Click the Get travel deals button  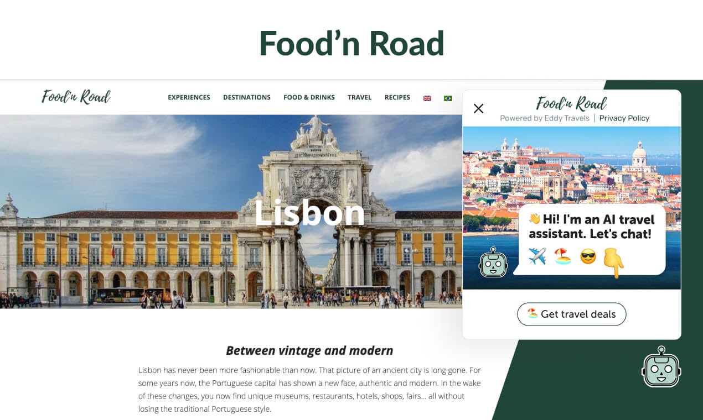(571, 314)
